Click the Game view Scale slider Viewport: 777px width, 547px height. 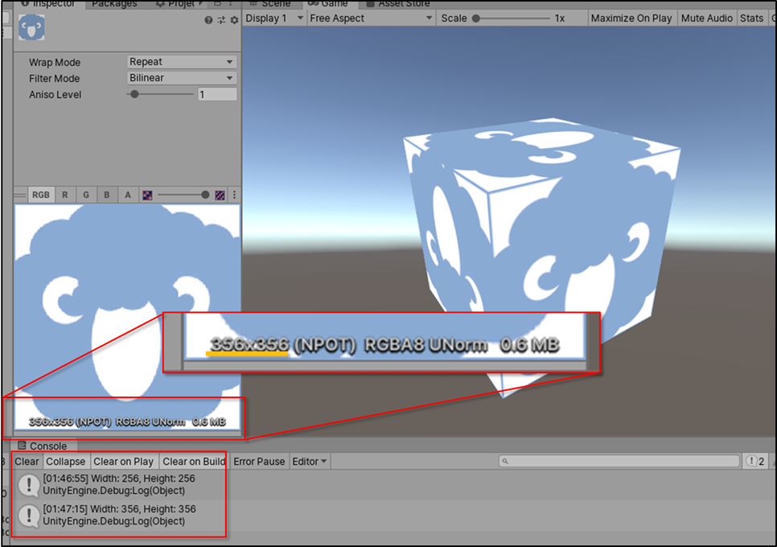tap(512, 19)
